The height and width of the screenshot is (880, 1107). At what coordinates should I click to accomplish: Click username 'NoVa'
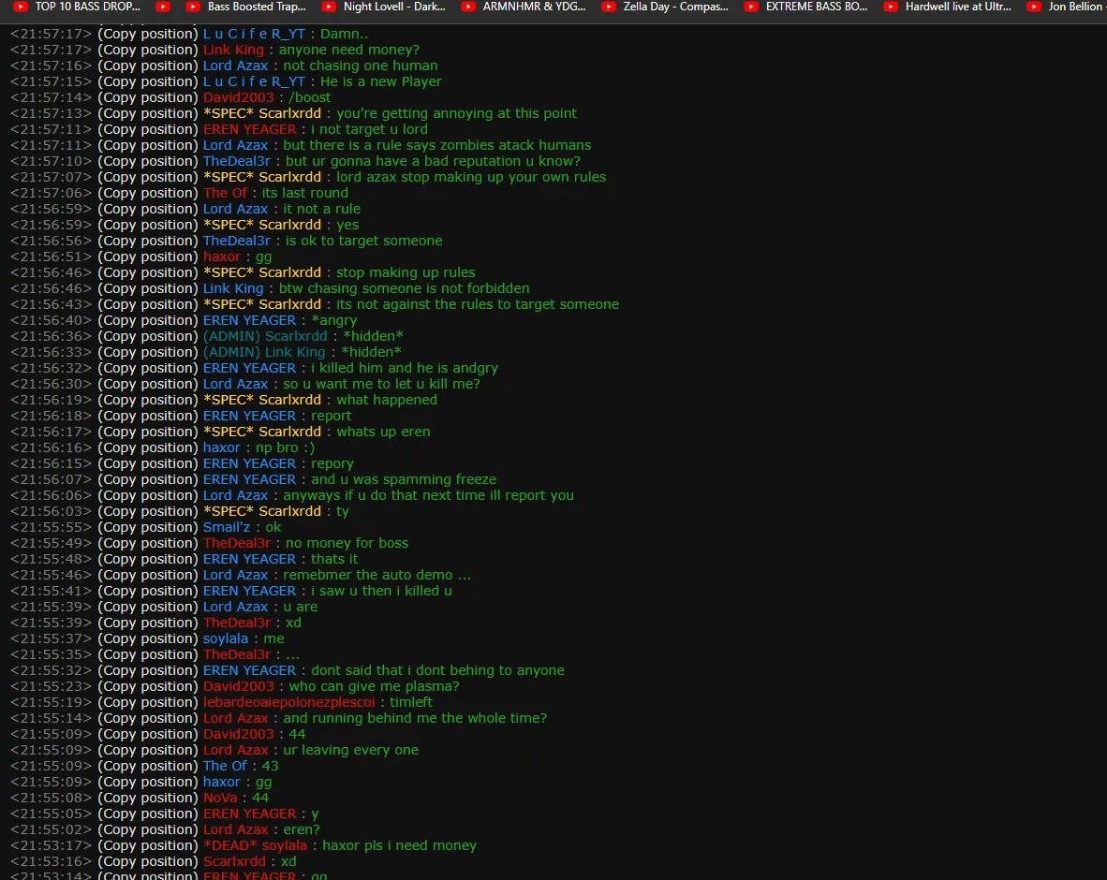tap(220, 798)
